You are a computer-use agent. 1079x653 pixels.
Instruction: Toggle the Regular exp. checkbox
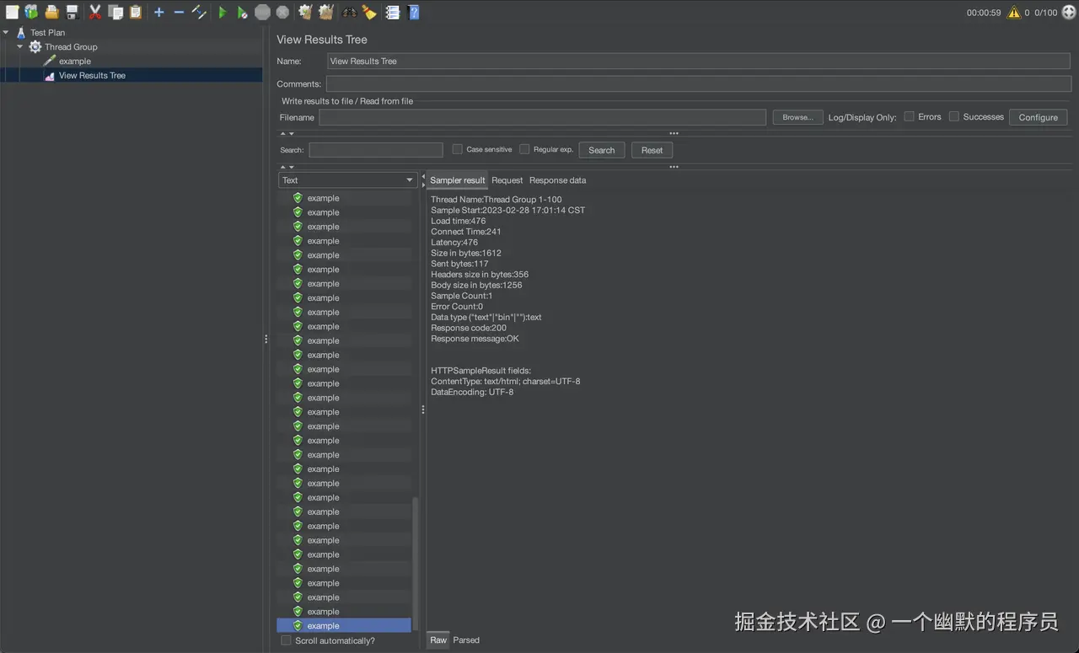click(524, 149)
